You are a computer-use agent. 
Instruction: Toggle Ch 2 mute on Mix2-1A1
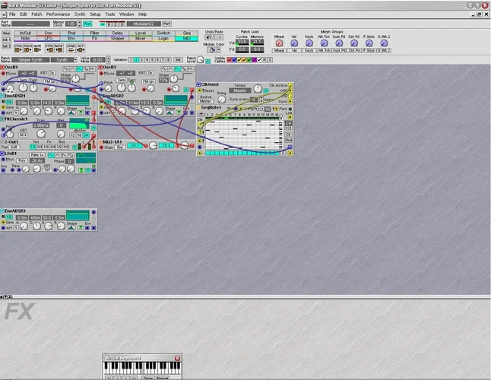[166, 145]
